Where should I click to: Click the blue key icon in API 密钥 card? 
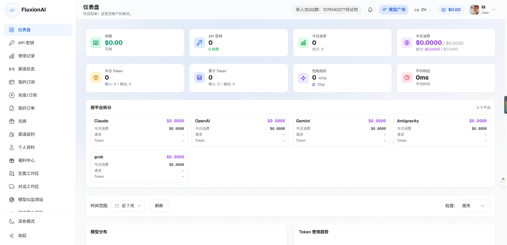pos(199,43)
